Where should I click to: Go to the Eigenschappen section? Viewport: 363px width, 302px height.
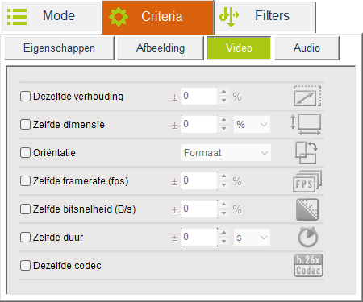(59, 48)
